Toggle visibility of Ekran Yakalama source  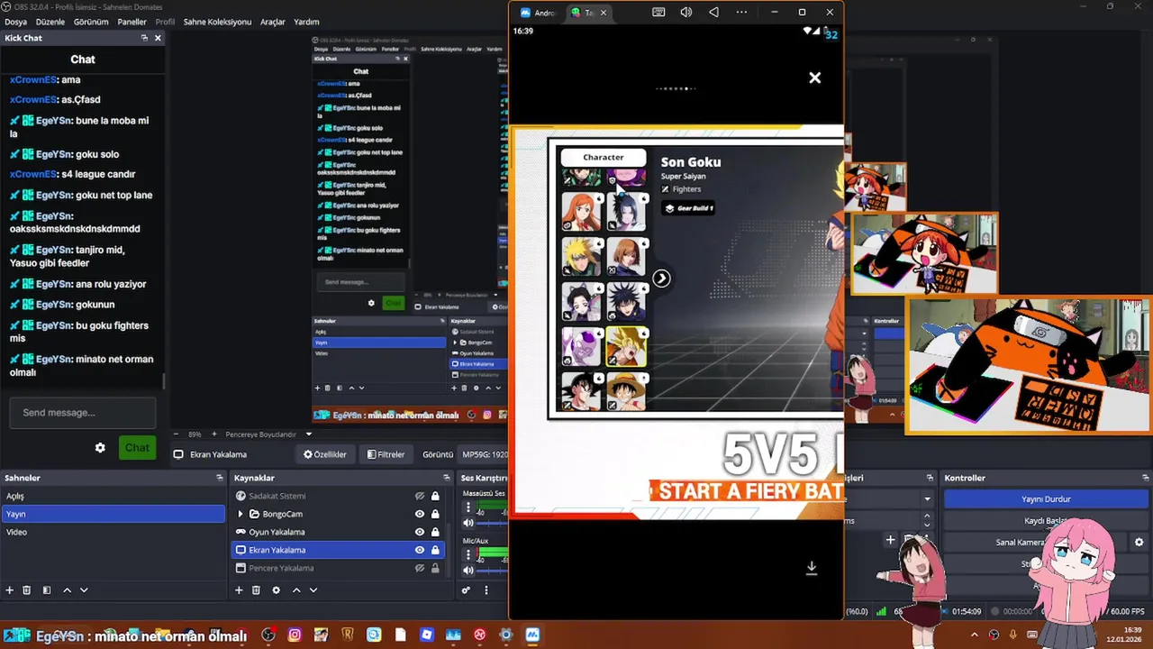(419, 550)
